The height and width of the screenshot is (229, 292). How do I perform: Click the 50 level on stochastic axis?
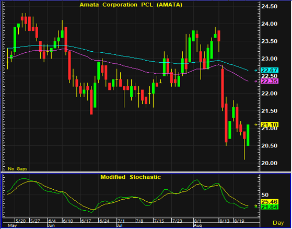point(265,195)
